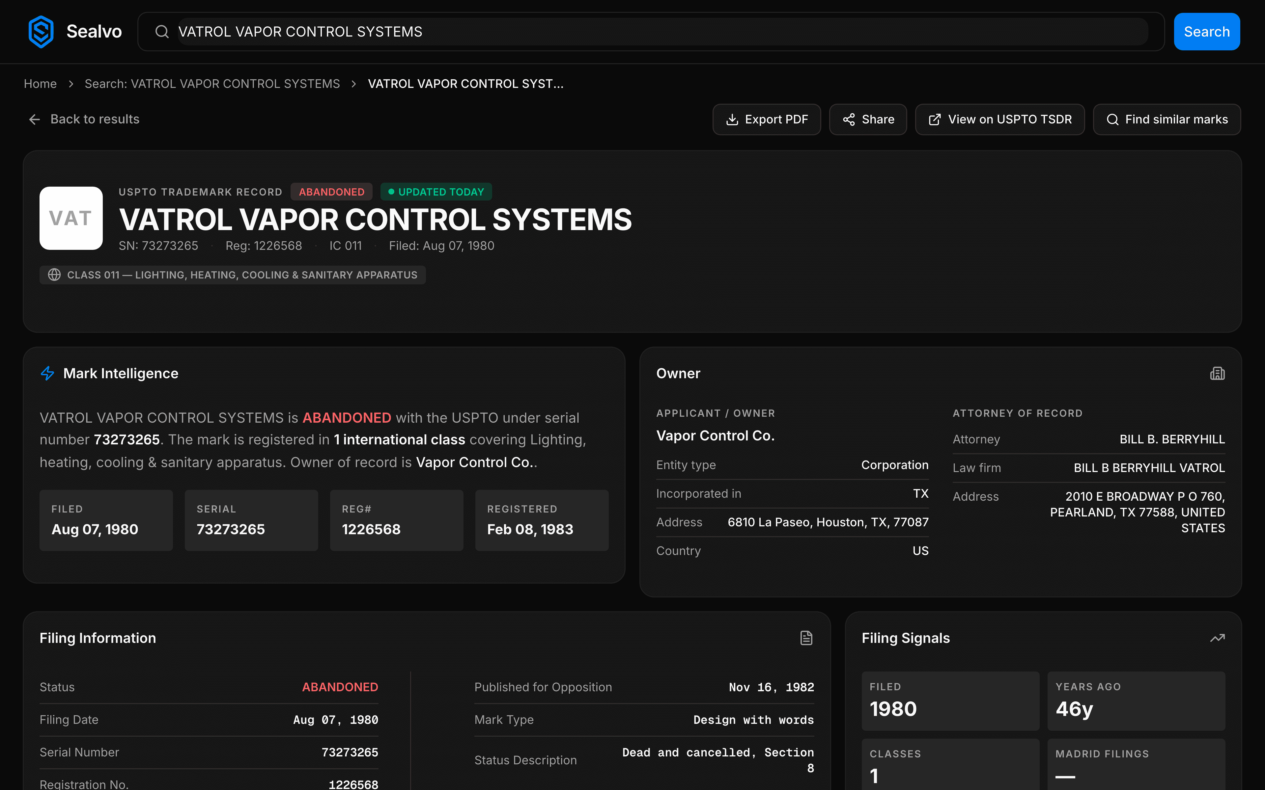Click the YEARS AGO 46y signal card
This screenshot has height=790, width=1265.
[1137, 701]
